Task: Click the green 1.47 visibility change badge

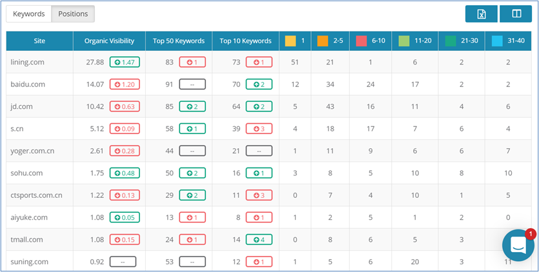Action: [x=125, y=62]
